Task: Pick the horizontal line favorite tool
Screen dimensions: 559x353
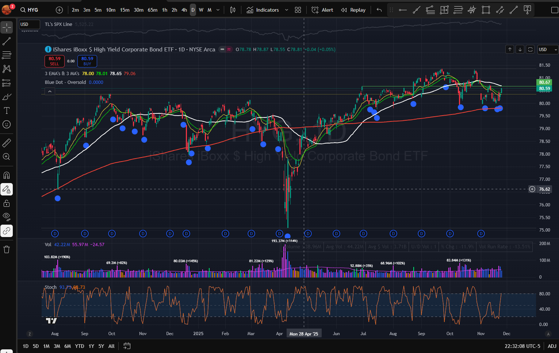Action: click(x=403, y=10)
